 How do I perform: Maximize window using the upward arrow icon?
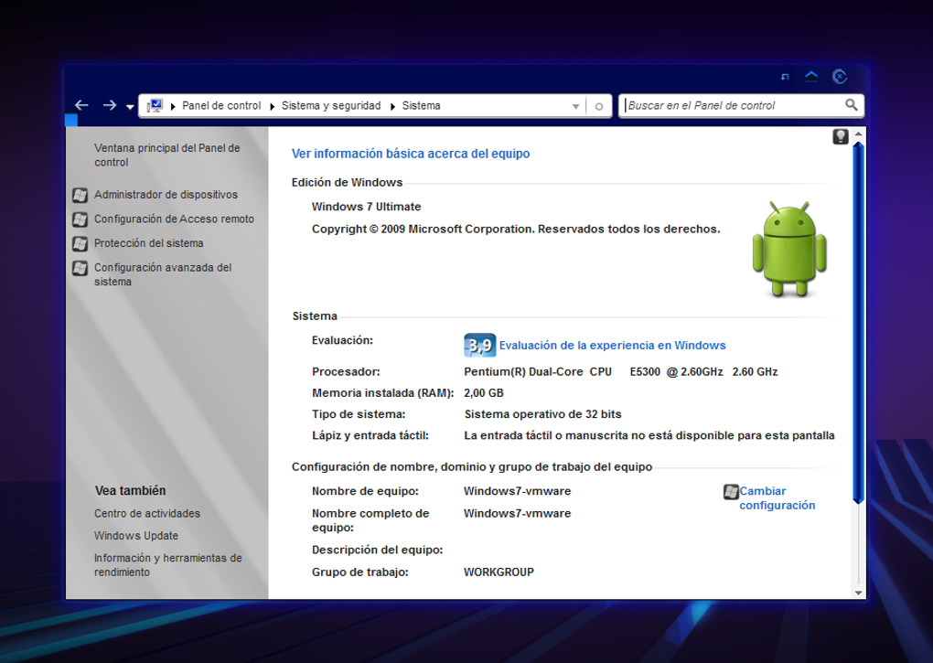point(811,76)
